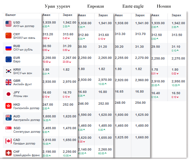Click the CAD Canada flag icon
This screenshot has height=161, width=191.
(x=9, y=141)
